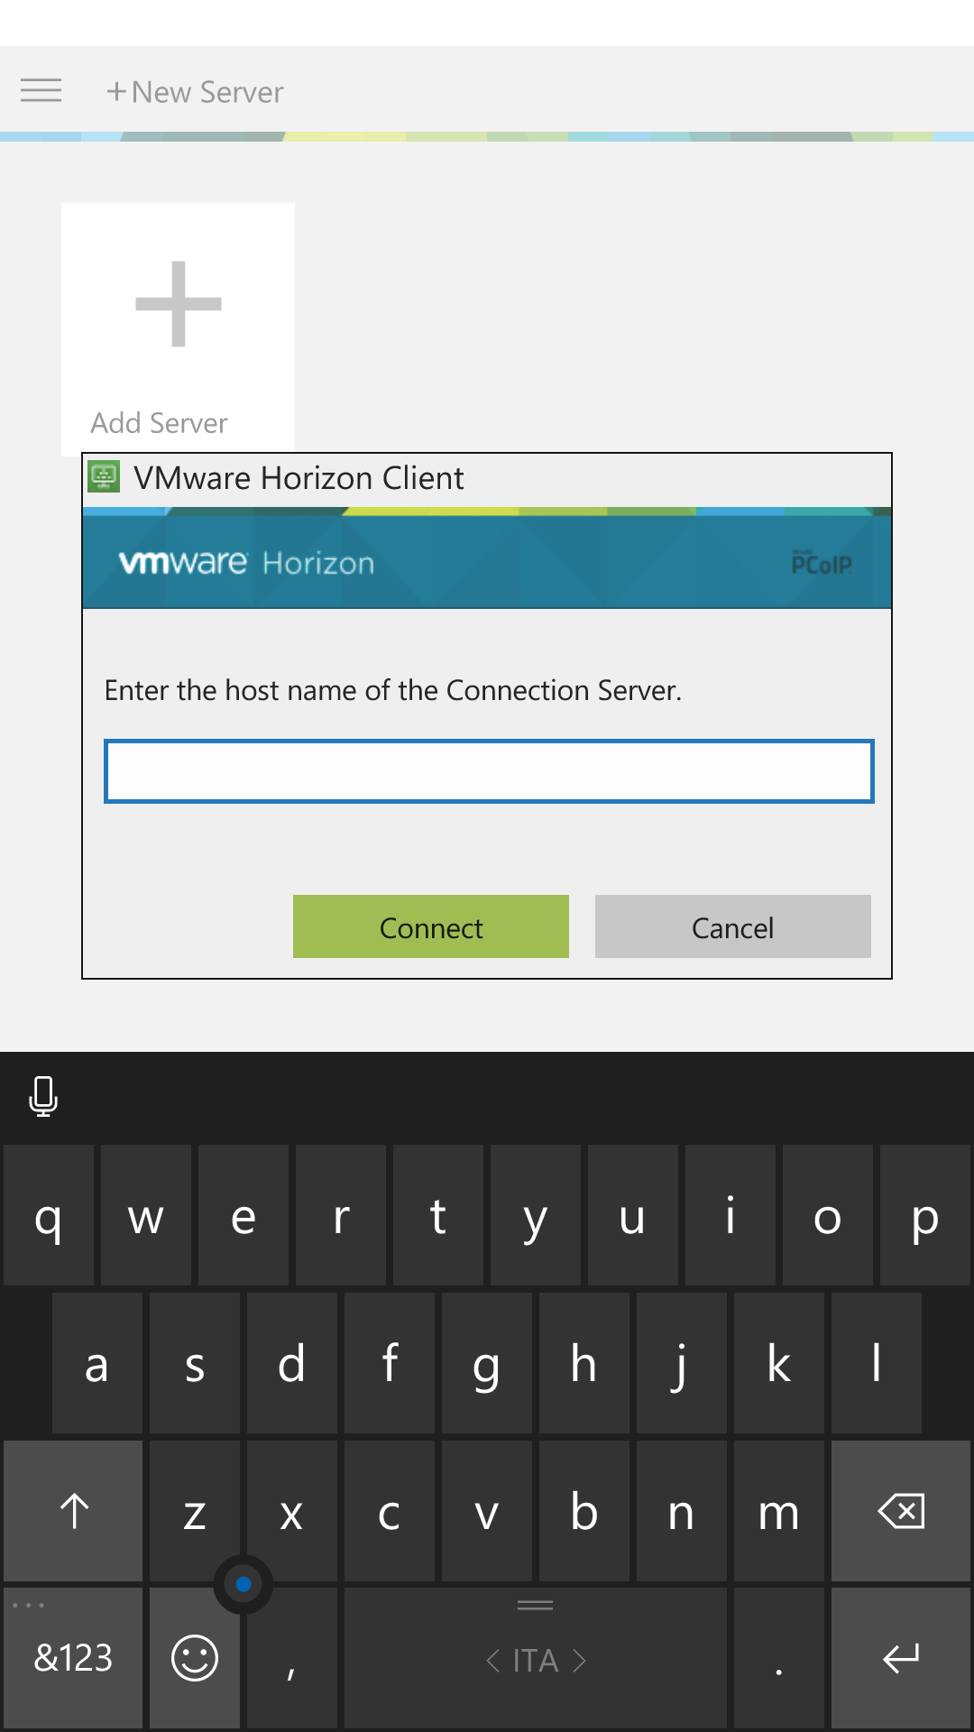
Task: Tap the Shift arrow key
Action: (x=73, y=1511)
